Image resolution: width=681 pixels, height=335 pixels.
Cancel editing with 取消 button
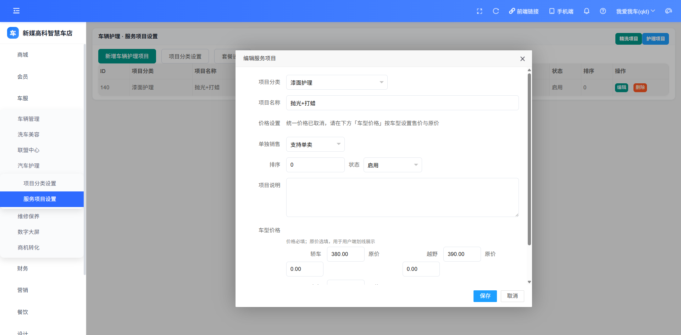tap(513, 296)
